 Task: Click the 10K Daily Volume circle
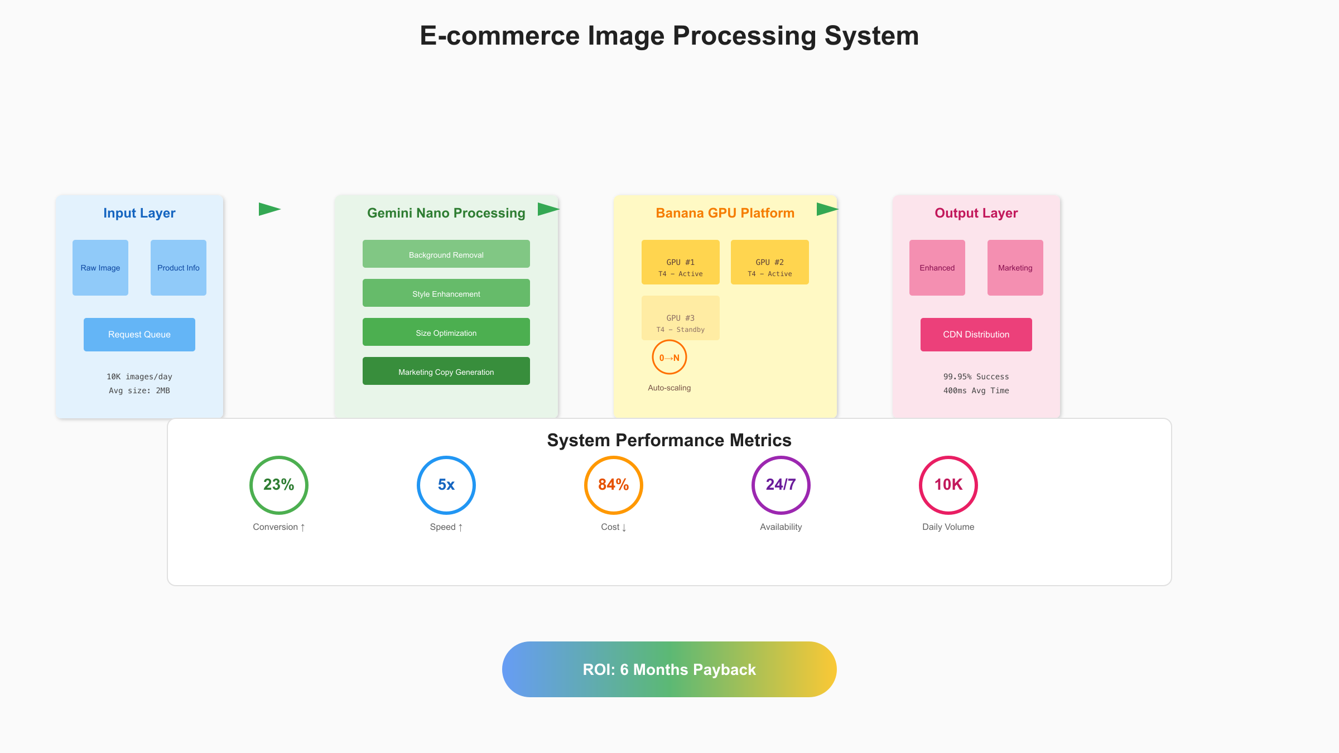pyautogui.click(x=948, y=485)
